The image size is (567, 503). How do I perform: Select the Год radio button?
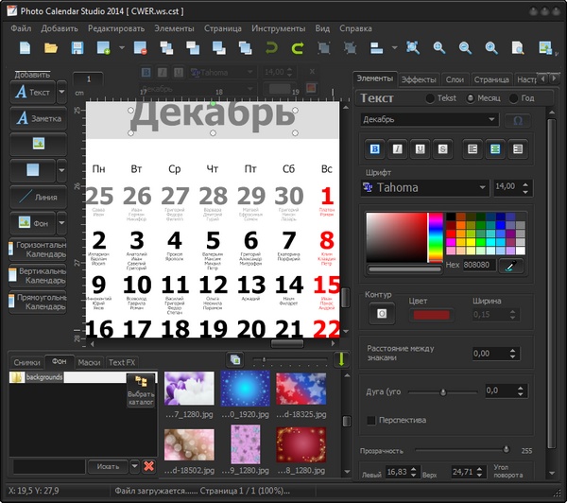(x=514, y=98)
